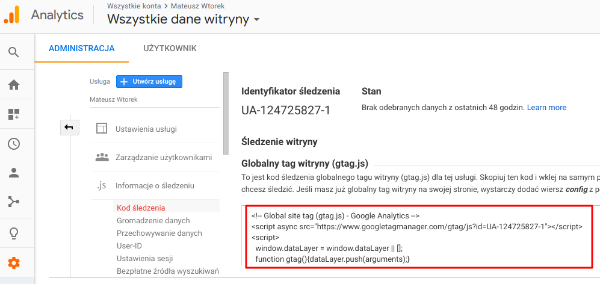Open the Audience person icon
The image size is (600, 284).
click(x=14, y=173)
